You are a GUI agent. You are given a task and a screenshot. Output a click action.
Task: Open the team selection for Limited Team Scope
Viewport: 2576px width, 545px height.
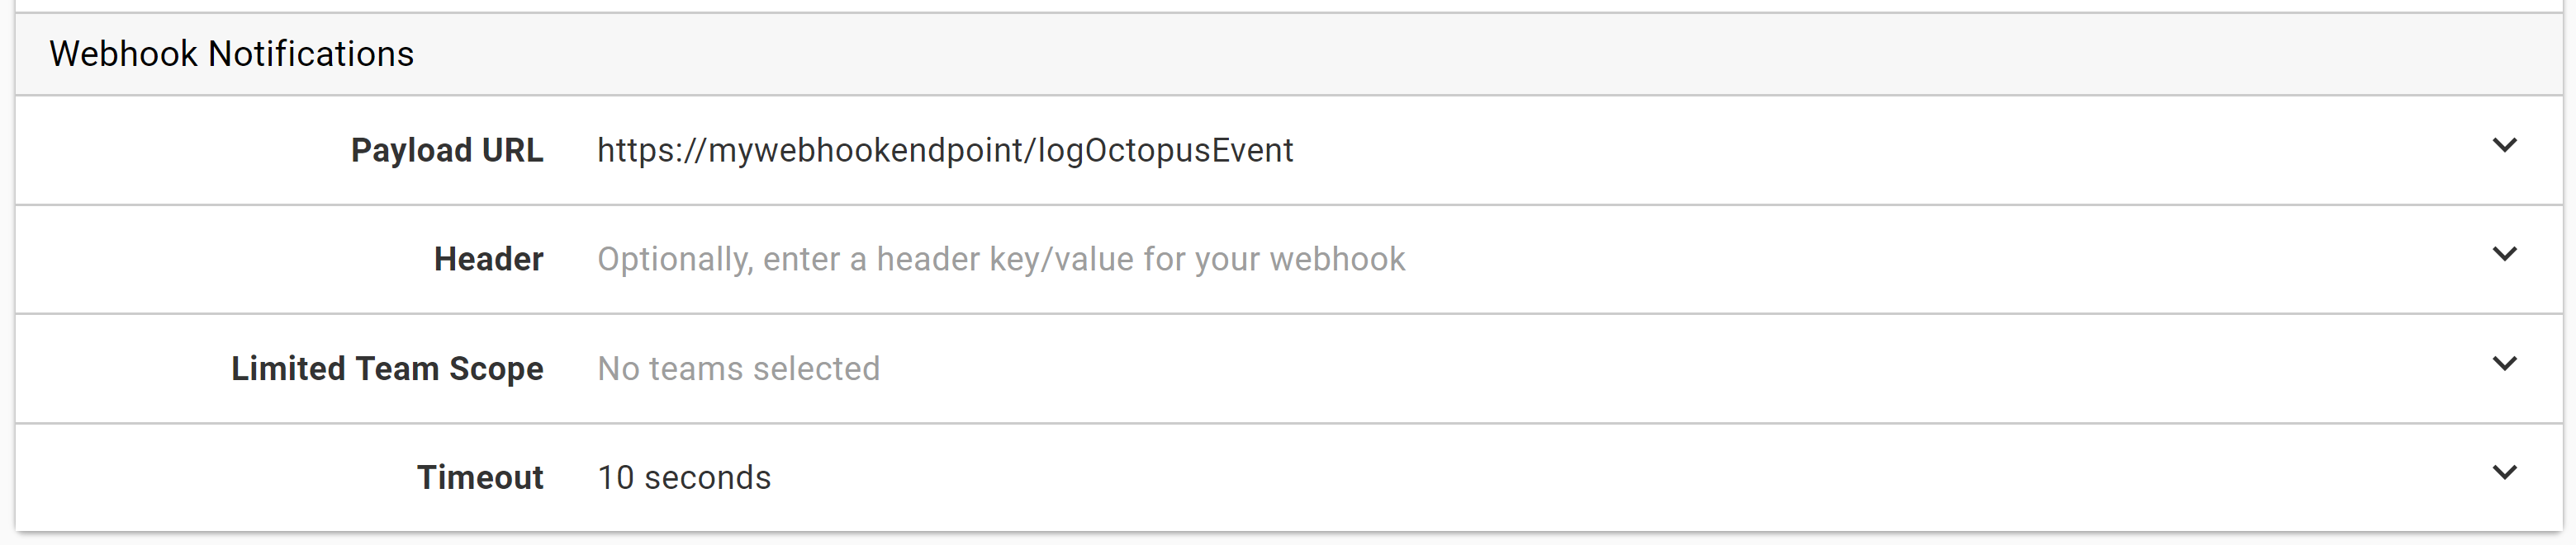pos(738,369)
